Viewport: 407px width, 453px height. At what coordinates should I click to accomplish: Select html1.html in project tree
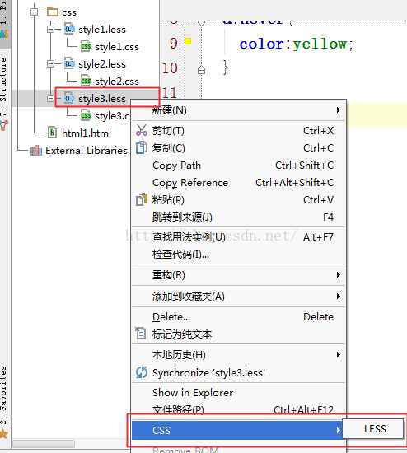coord(87,133)
